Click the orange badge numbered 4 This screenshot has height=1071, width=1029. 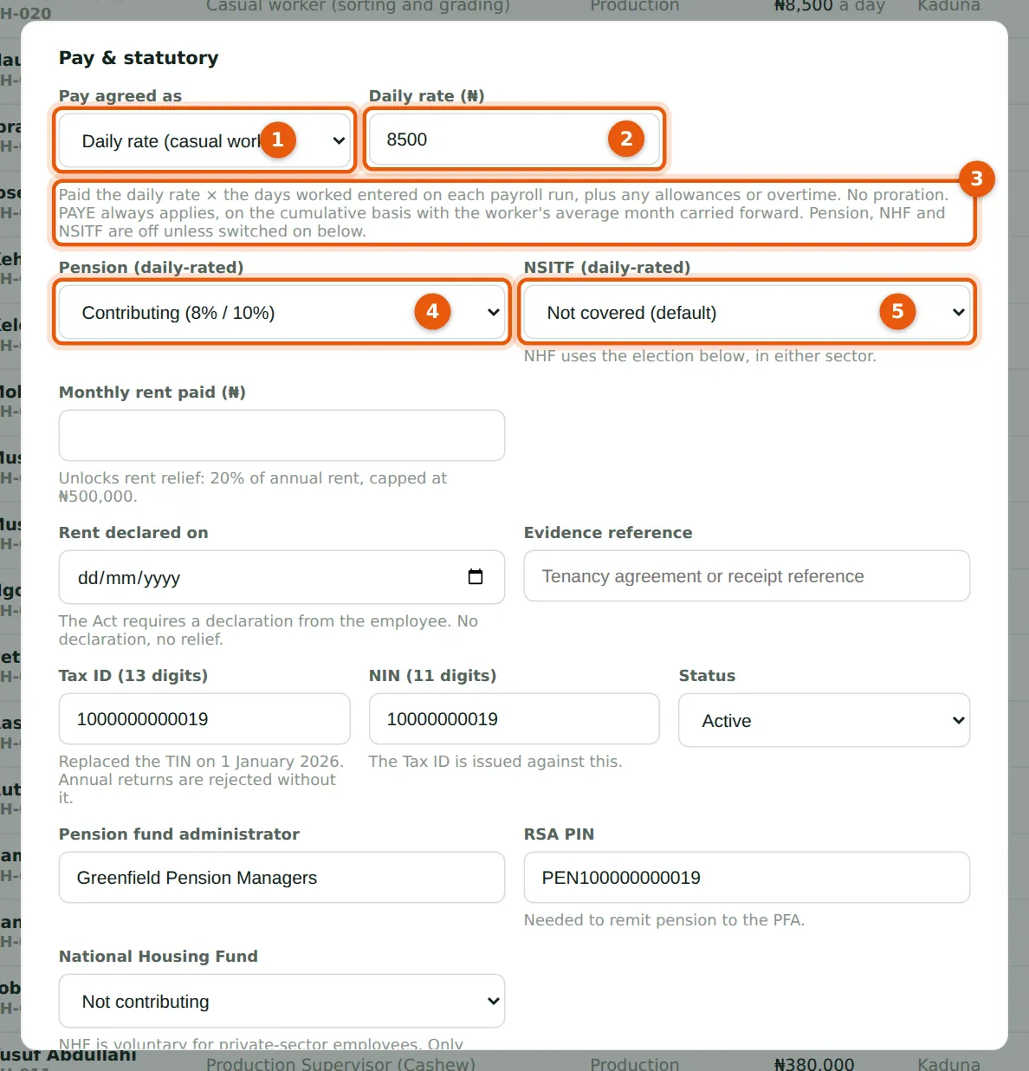pos(432,311)
